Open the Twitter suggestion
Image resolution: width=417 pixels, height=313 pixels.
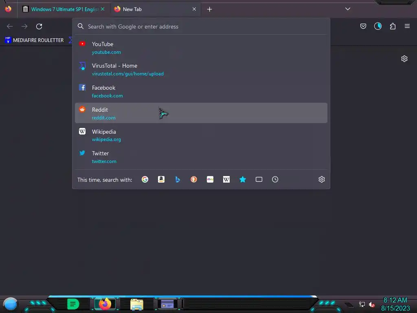(x=201, y=157)
